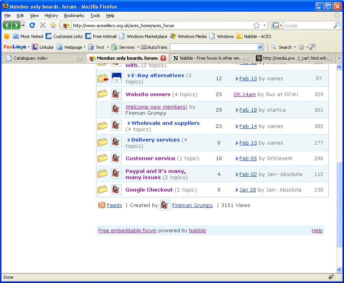
Task: Click the Google Checkout folder icon
Action: coord(102,190)
